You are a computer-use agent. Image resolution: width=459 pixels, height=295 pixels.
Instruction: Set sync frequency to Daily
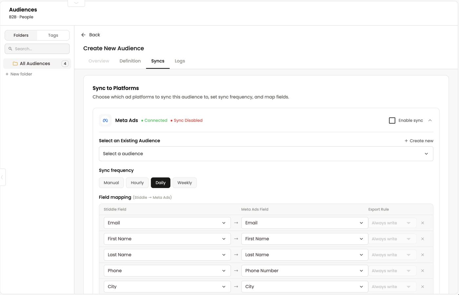pyautogui.click(x=161, y=183)
